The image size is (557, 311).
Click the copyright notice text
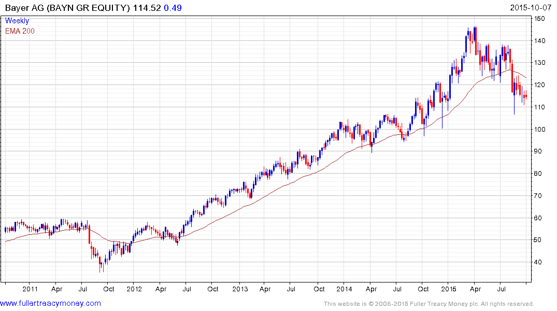coord(429,304)
